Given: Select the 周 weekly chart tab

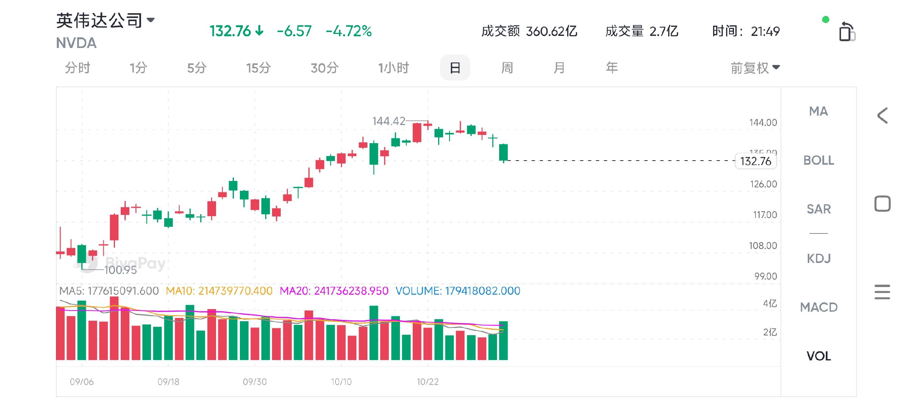Looking at the screenshot, I should [x=507, y=68].
